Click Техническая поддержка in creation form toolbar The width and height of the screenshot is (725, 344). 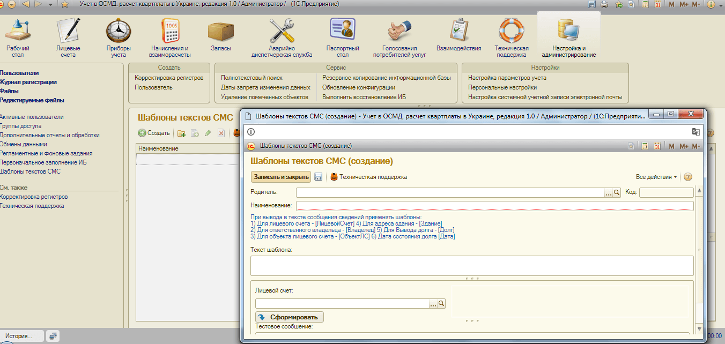click(369, 177)
